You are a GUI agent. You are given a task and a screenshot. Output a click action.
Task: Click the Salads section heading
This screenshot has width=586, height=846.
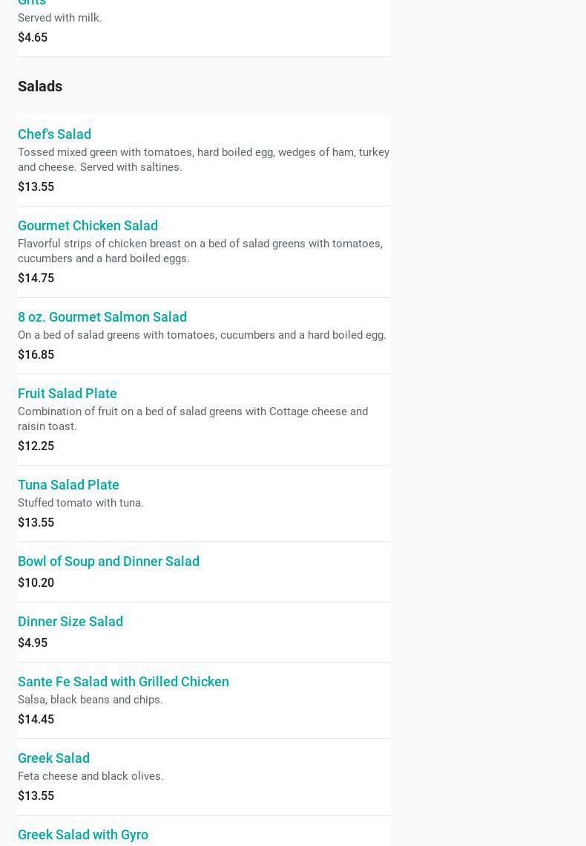[40, 86]
